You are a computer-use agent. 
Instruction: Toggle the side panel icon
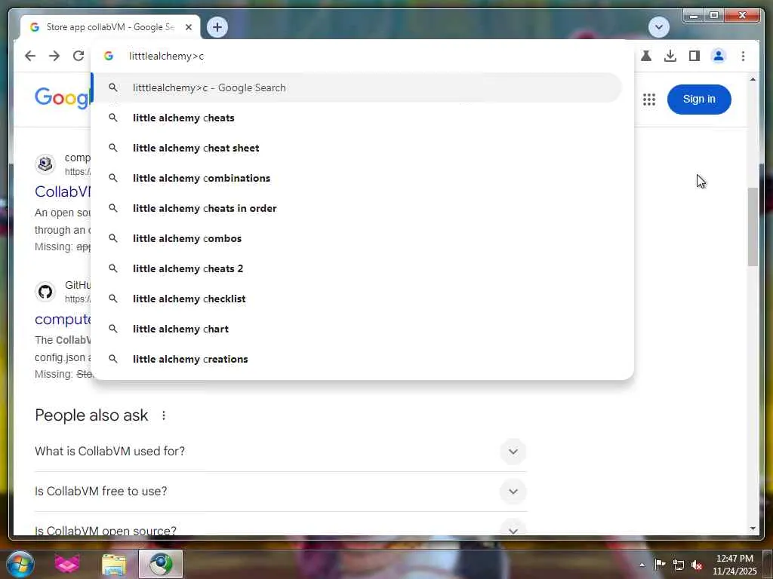694,56
